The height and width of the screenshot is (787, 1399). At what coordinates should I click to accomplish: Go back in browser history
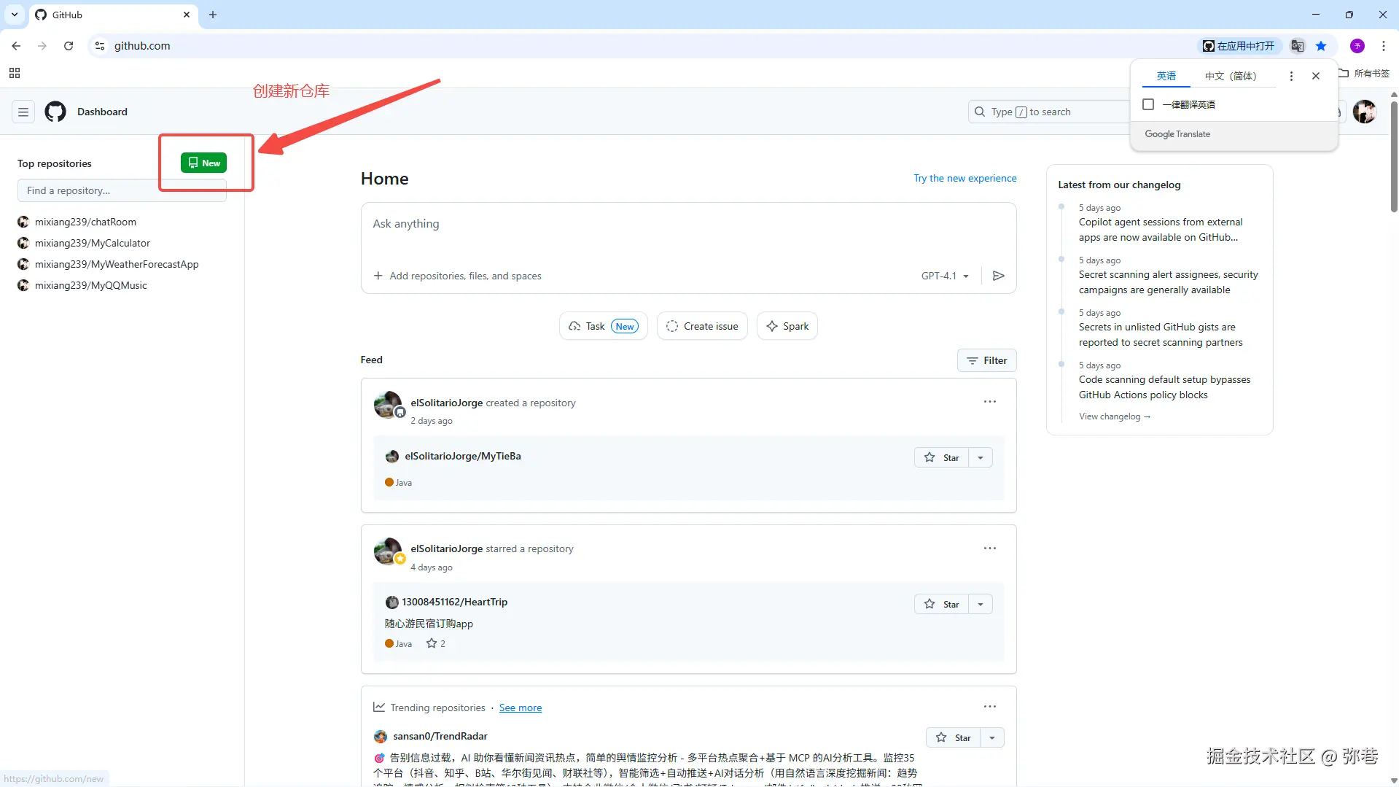pyautogui.click(x=16, y=46)
